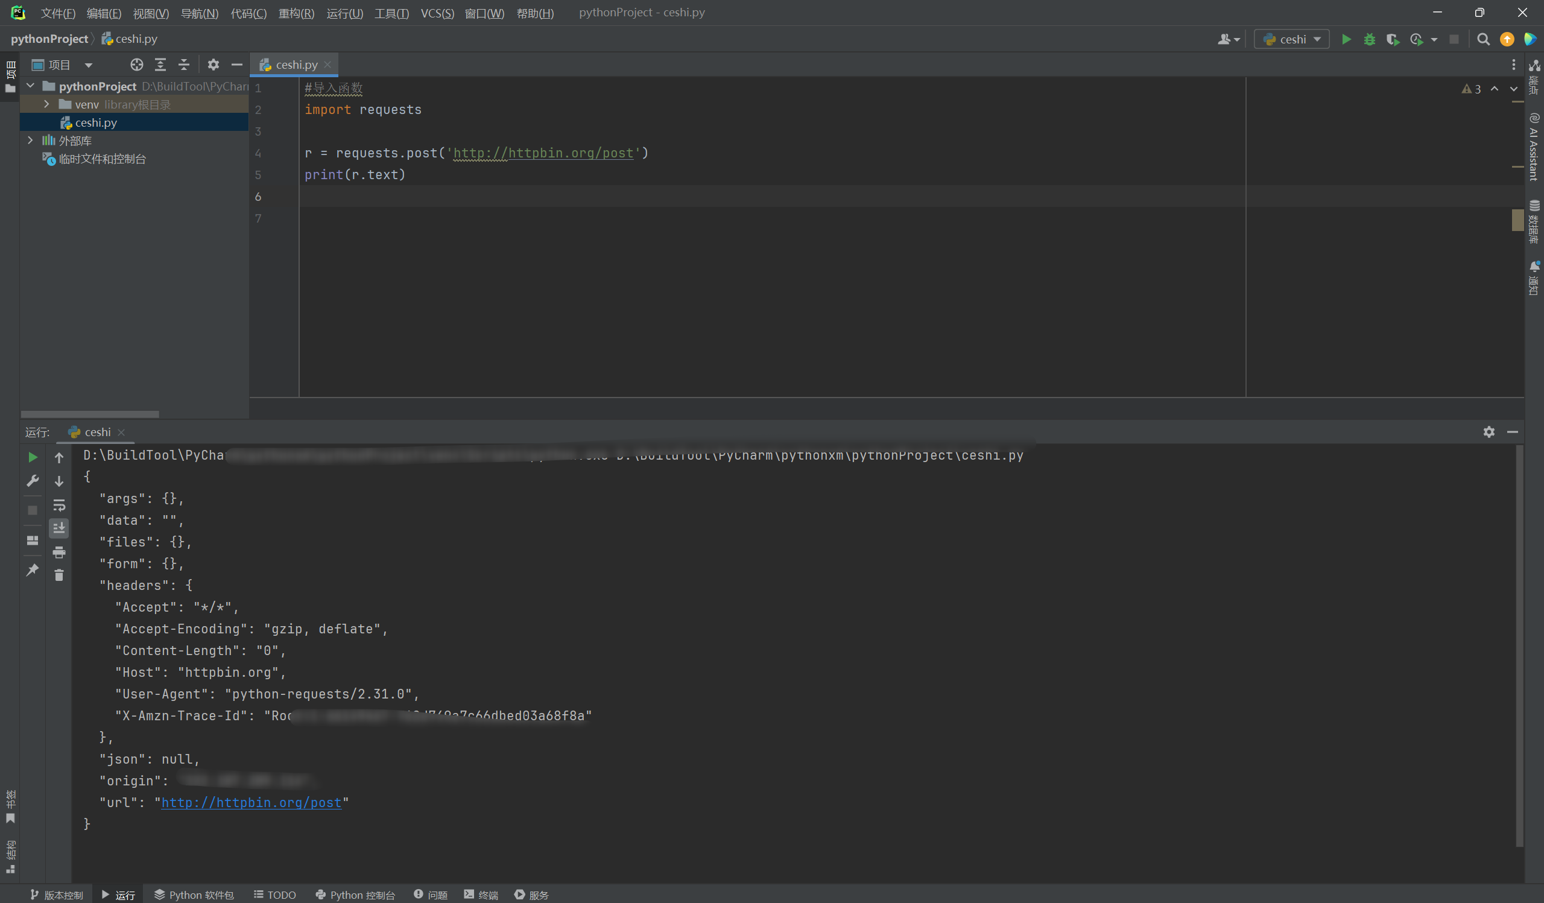Open 终端 tool window
1544x903 pixels.
coord(481,895)
